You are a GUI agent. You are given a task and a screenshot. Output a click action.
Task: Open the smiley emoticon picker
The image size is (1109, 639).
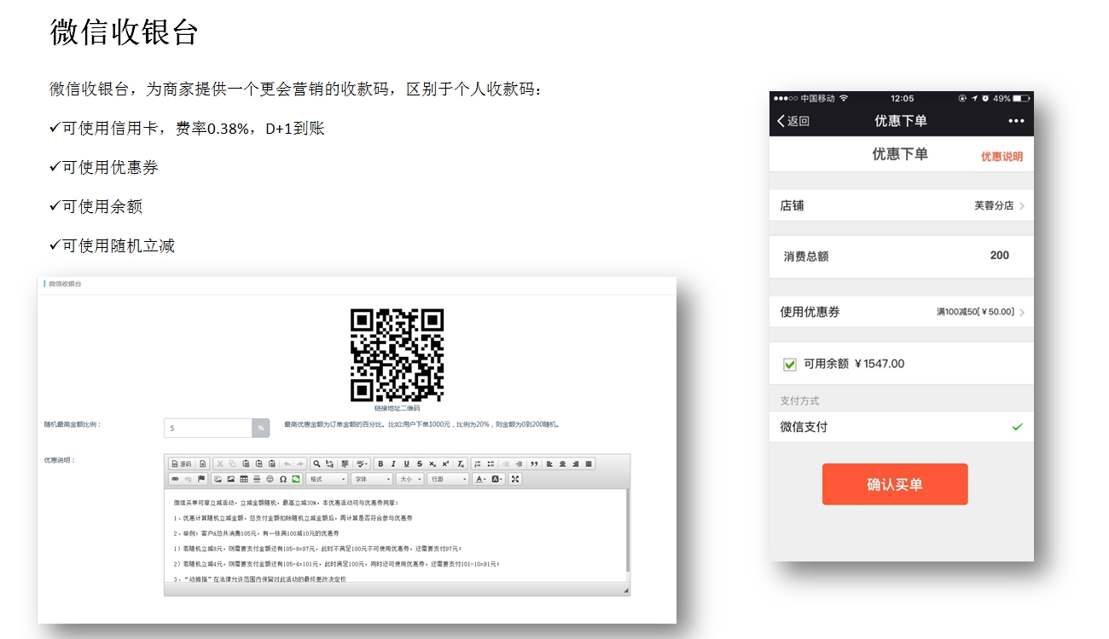point(270,479)
